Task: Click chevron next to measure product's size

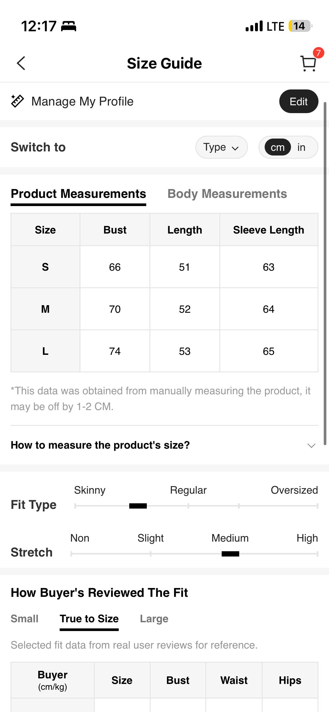Action: pyautogui.click(x=311, y=446)
